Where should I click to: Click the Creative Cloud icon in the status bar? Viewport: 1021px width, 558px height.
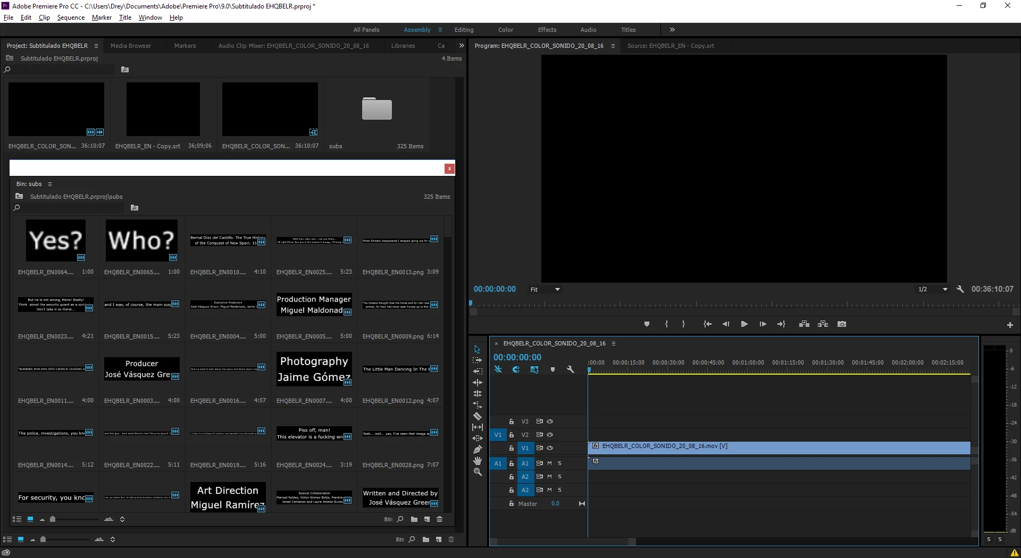click(x=6, y=553)
